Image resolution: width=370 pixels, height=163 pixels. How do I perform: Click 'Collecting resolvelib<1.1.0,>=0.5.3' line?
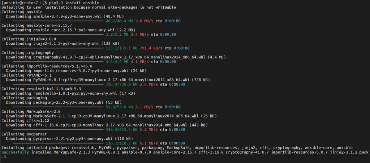pos(41,89)
